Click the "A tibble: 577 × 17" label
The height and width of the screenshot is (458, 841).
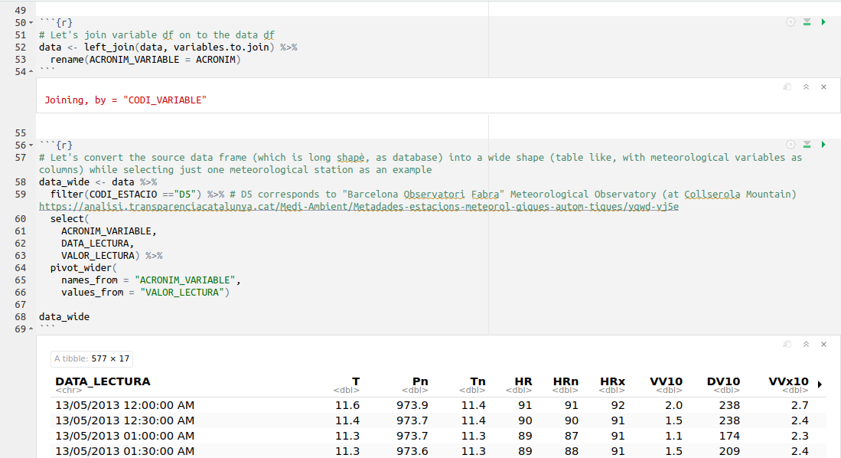tap(92, 358)
